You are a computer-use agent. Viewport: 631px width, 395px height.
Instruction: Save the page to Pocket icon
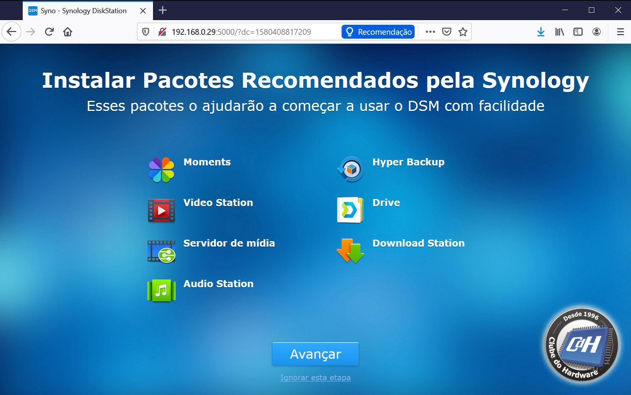pos(447,32)
